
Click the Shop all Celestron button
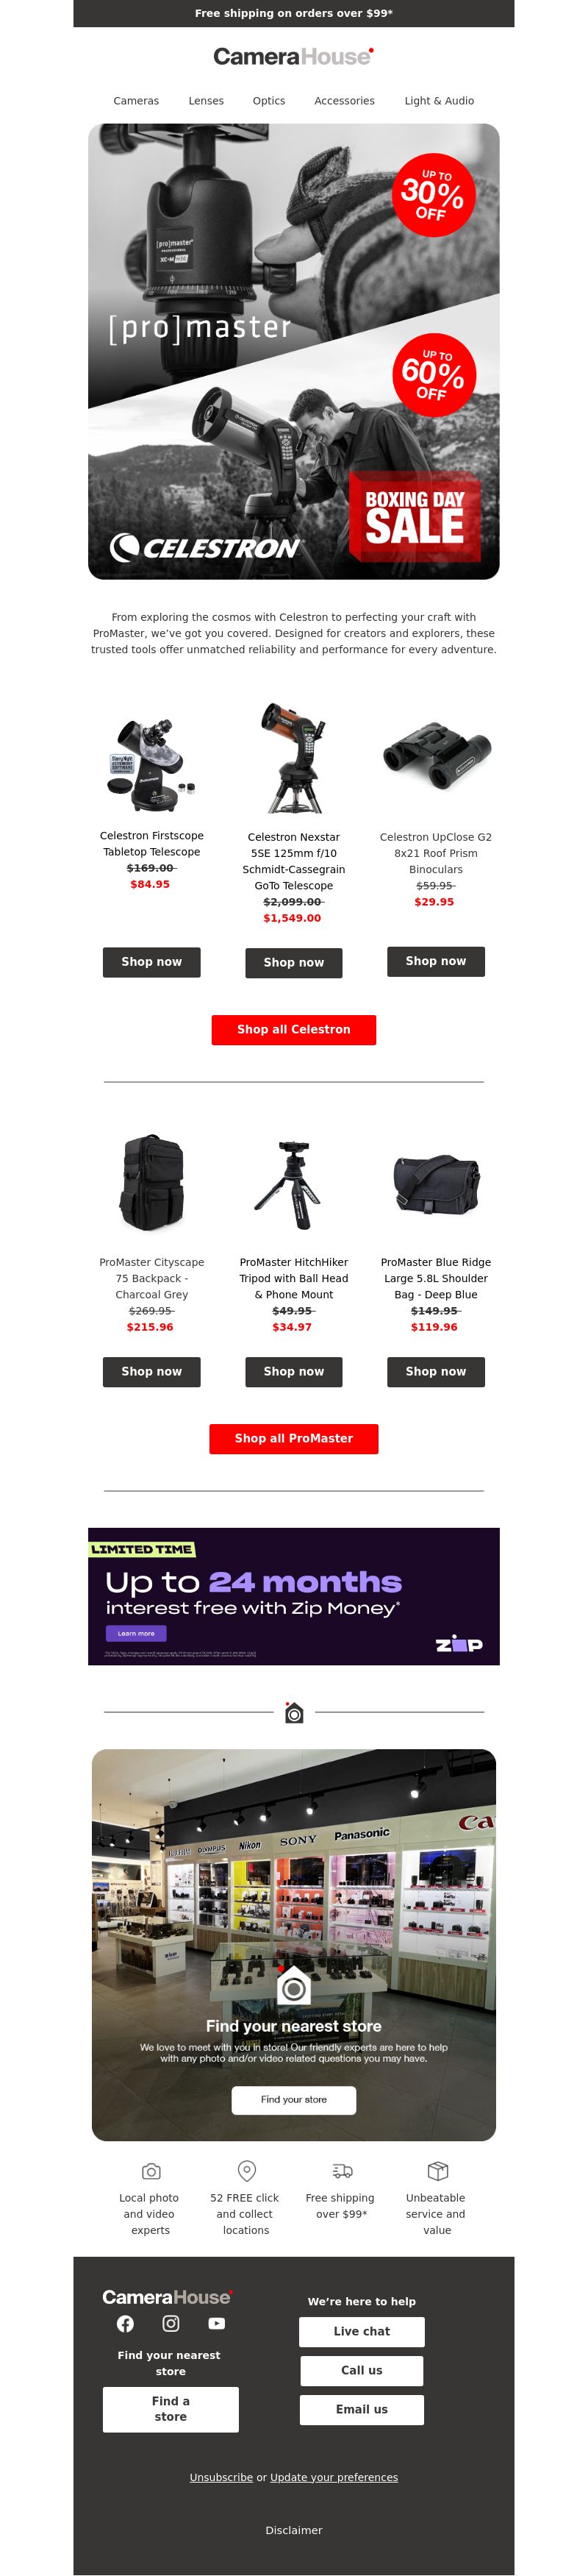[x=294, y=1029]
